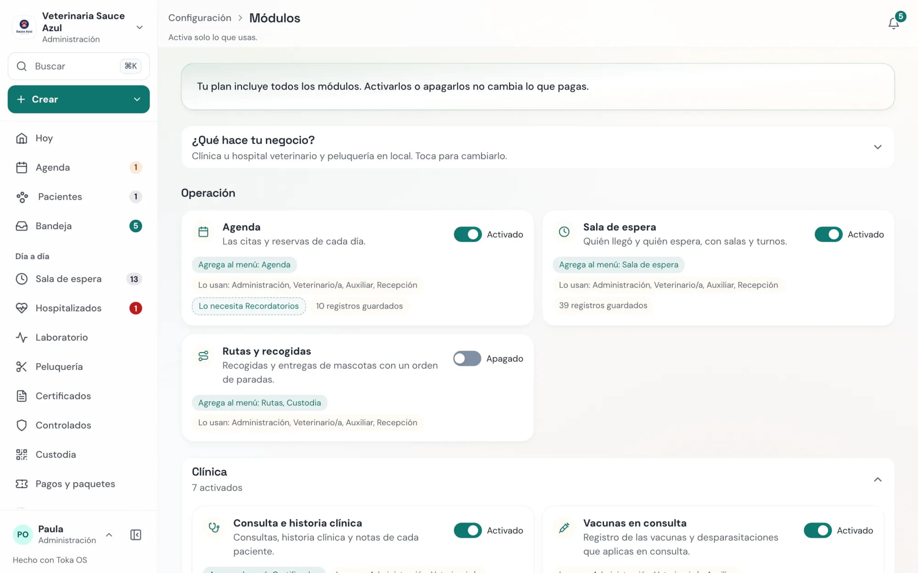Screen dimensions: 918x573
Task: Expand the ¿Qué hace tu negocio? section
Action: coord(878,147)
